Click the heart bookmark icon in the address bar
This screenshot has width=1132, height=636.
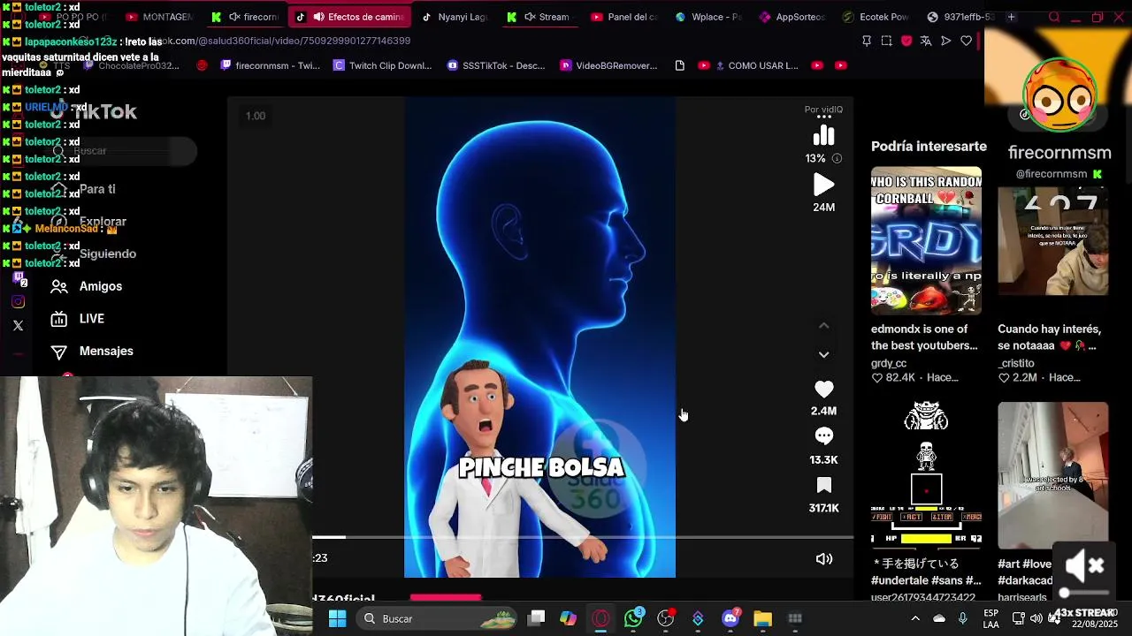point(967,41)
